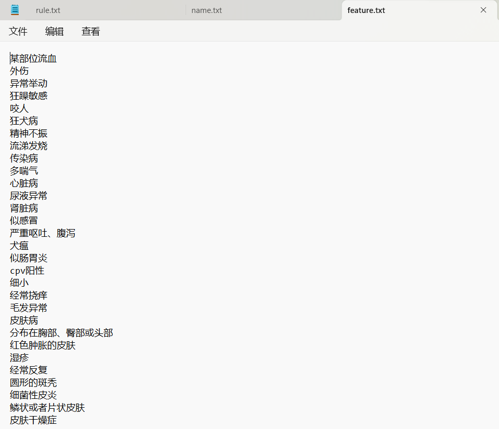Close the feature.txt tab
The image size is (499, 429).
click(483, 10)
